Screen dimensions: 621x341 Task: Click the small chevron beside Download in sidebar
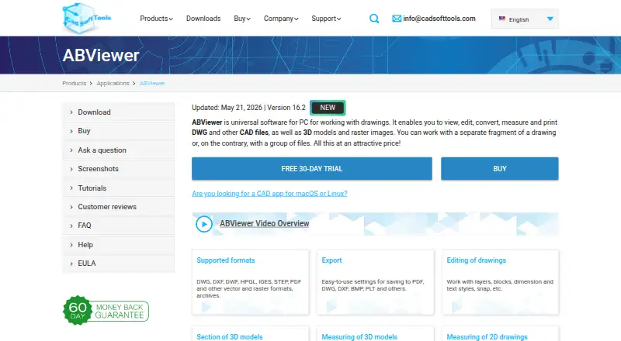pyautogui.click(x=71, y=112)
